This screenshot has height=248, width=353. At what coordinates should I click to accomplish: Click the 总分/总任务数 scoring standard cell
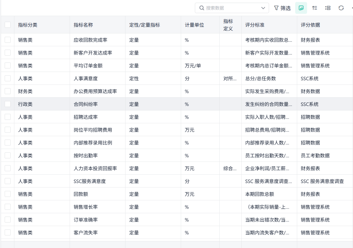click(x=269, y=78)
